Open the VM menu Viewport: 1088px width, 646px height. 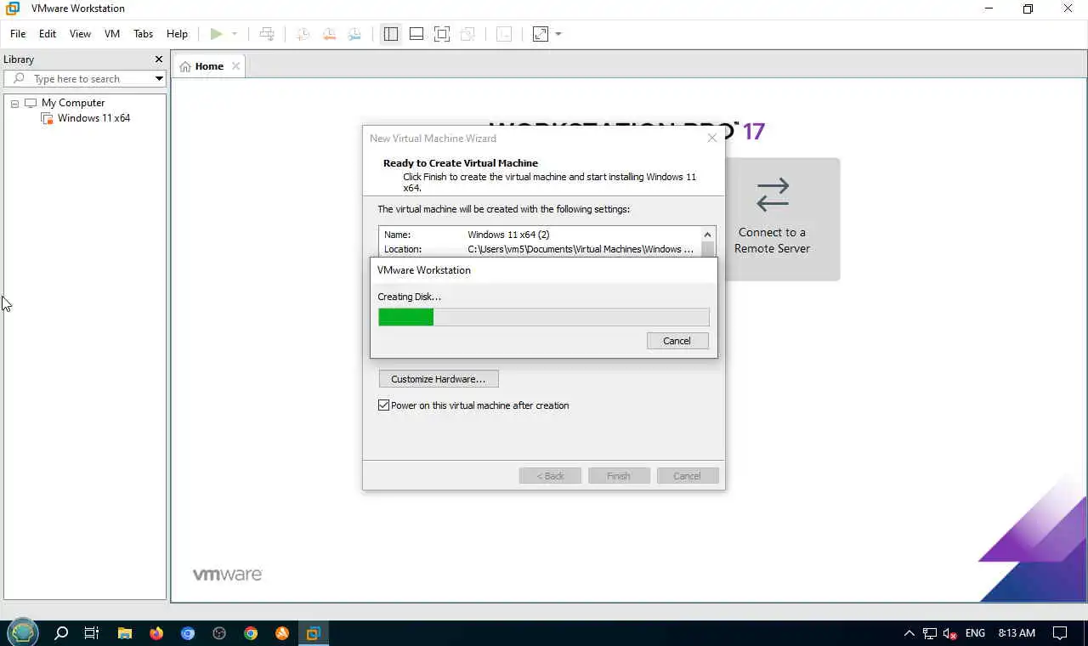(x=112, y=34)
